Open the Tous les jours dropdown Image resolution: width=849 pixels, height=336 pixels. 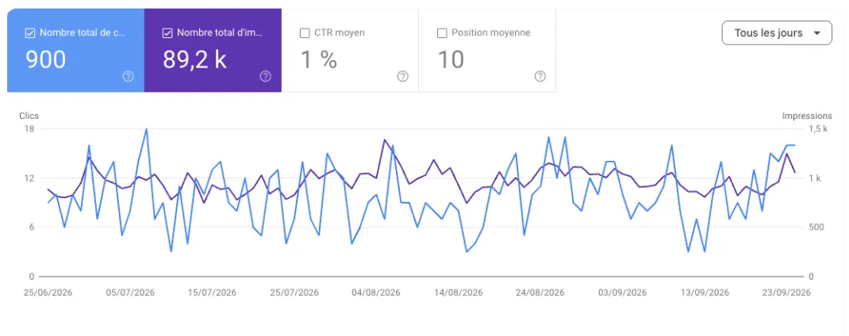(777, 33)
